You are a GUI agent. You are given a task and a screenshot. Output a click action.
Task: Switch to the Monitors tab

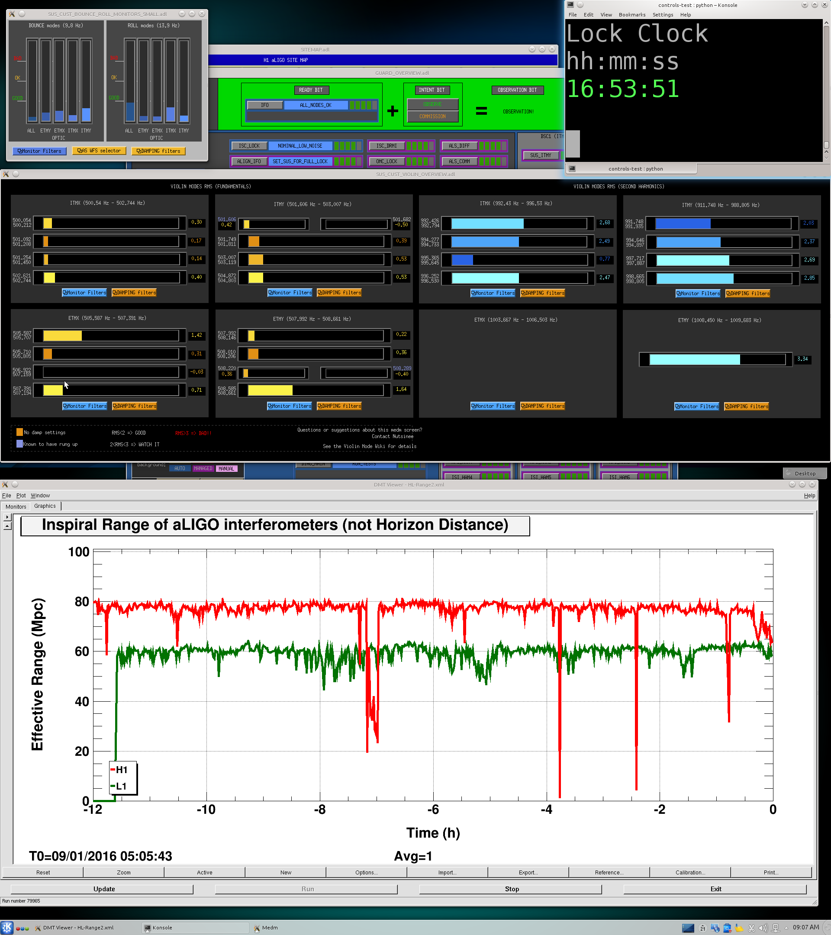[x=16, y=506]
